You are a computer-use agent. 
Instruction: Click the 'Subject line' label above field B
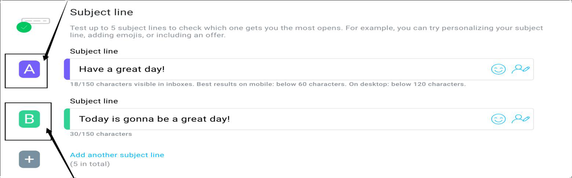(94, 101)
